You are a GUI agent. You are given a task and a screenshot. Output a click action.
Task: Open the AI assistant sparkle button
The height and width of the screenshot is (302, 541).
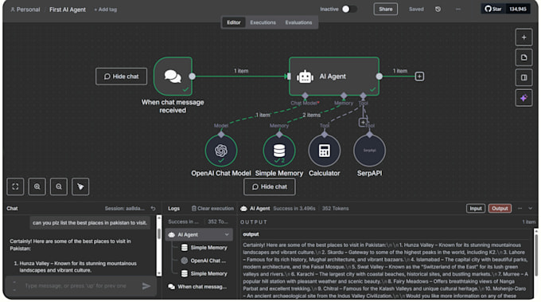pos(523,98)
